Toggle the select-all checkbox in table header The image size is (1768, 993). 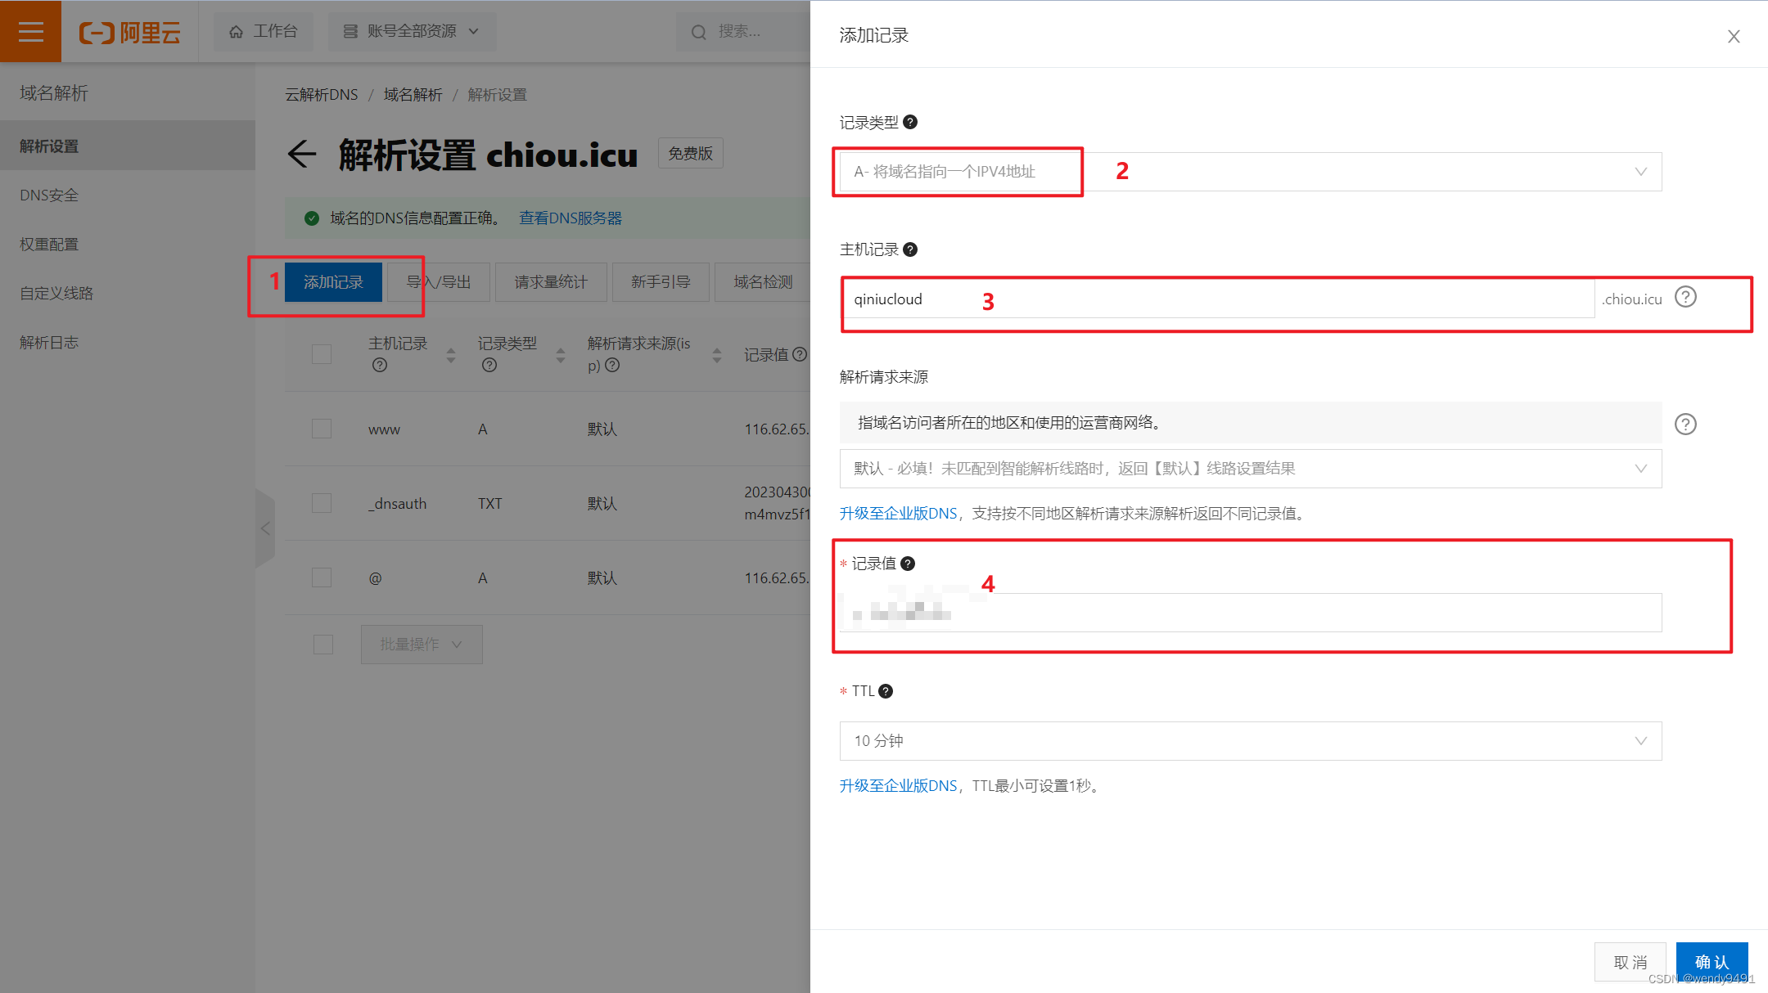click(322, 354)
